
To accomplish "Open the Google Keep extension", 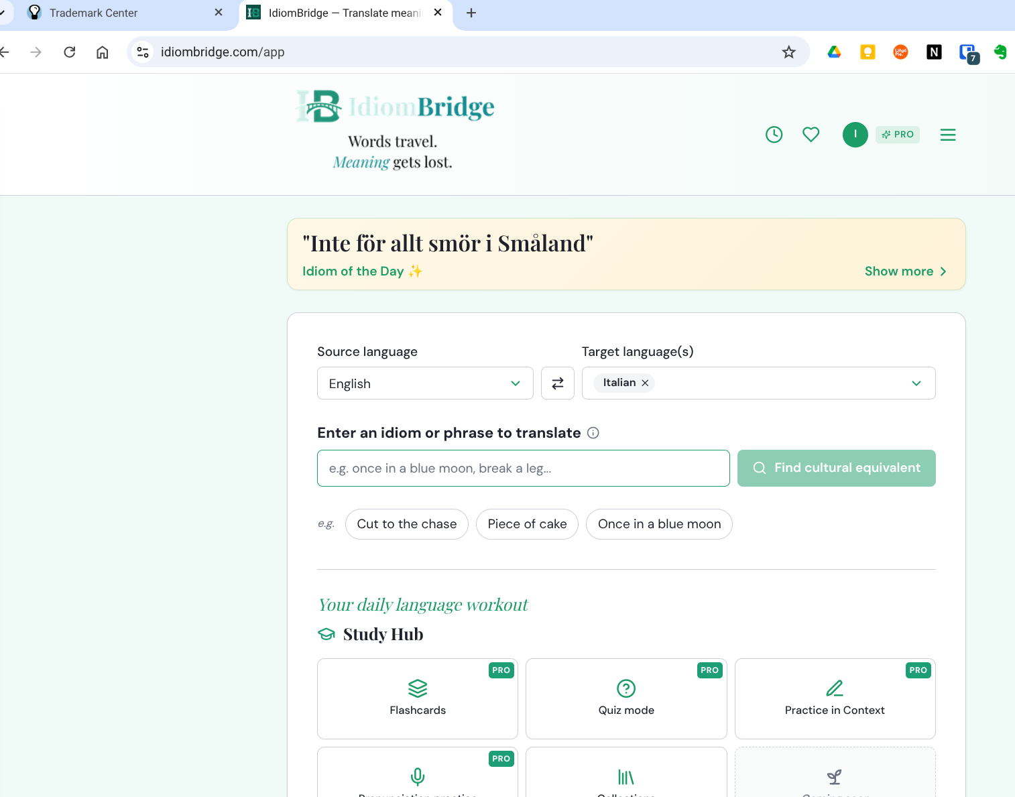I will coord(868,52).
